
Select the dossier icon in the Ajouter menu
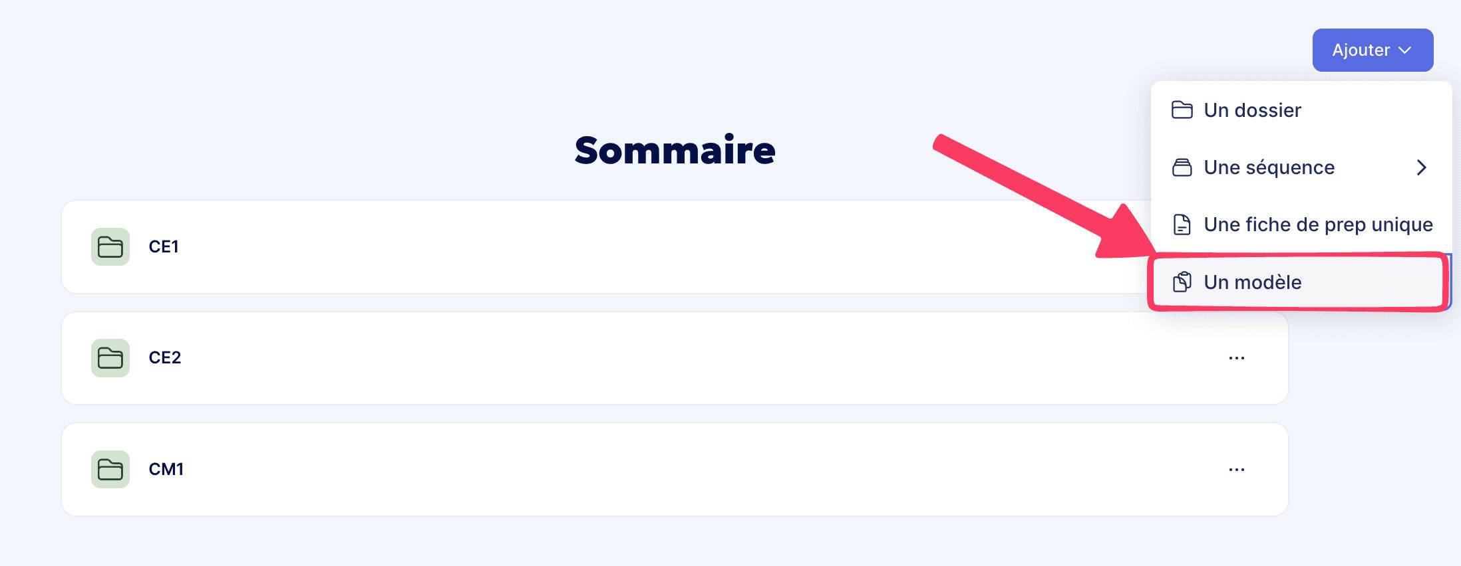1182,110
